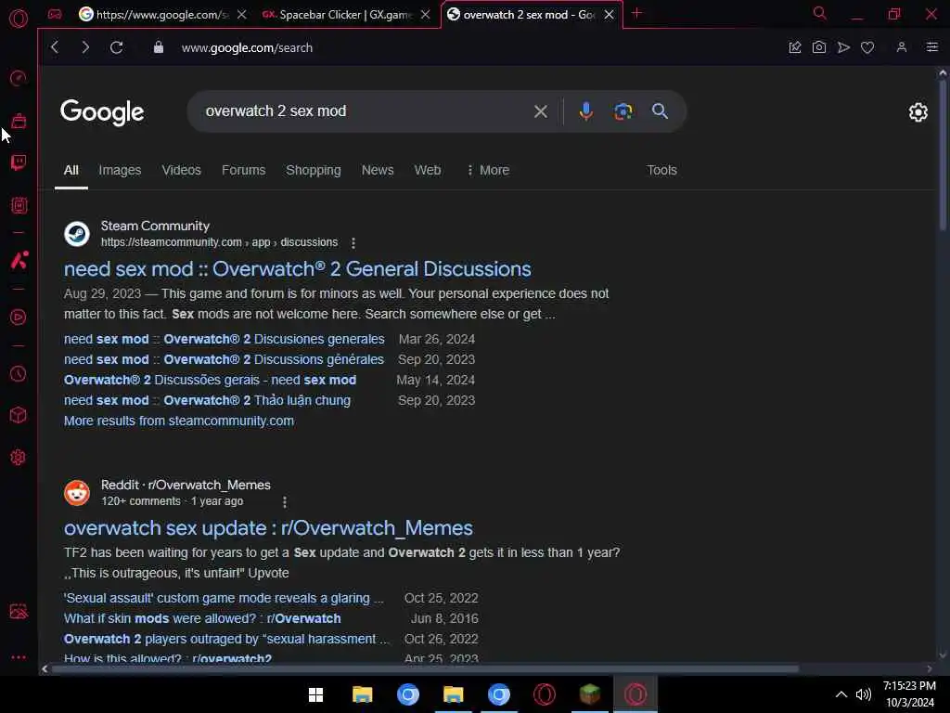This screenshot has width=950, height=713.
Task: Go forward to next page
Action: [84, 47]
